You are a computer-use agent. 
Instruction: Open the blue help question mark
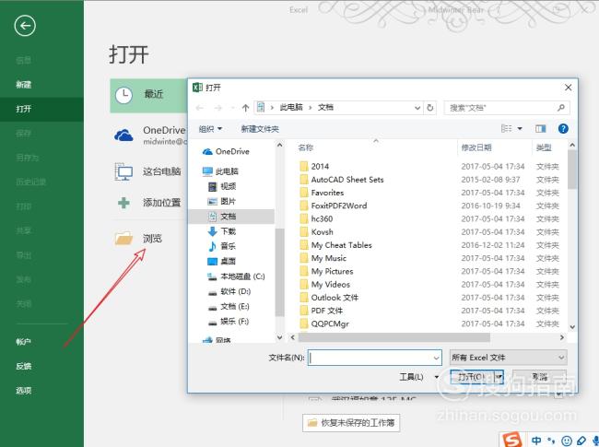pos(563,128)
